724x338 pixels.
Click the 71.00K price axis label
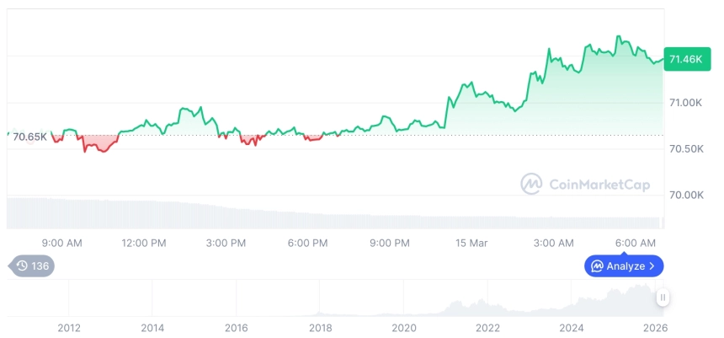pos(684,103)
